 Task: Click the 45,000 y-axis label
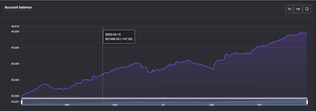click(x=15, y=32)
